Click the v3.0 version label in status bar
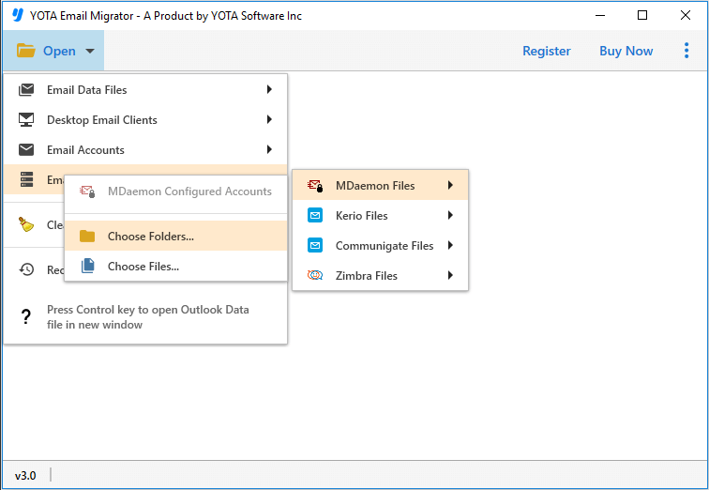The width and height of the screenshot is (709, 490). 25,476
